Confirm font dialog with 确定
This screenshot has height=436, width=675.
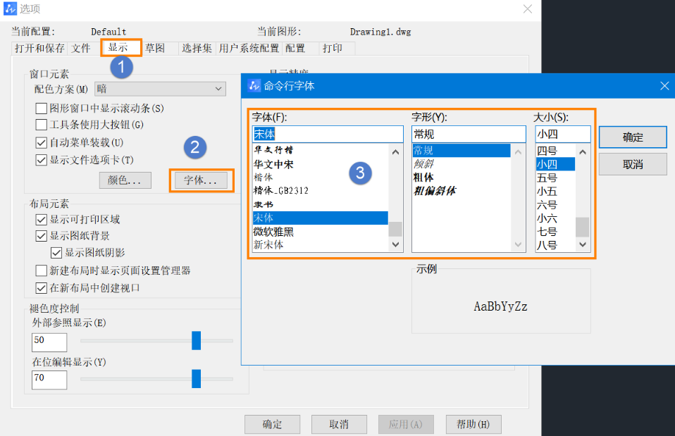(x=633, y=137)
